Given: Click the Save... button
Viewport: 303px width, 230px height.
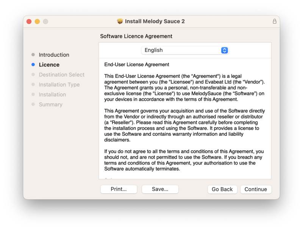Looking at the screenshot, I should (x=160, y=189).
